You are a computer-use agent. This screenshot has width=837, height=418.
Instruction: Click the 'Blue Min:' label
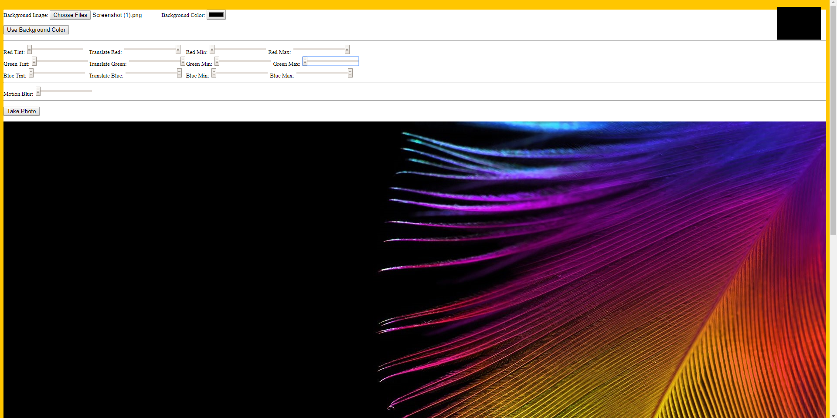(x=197, y=76)
